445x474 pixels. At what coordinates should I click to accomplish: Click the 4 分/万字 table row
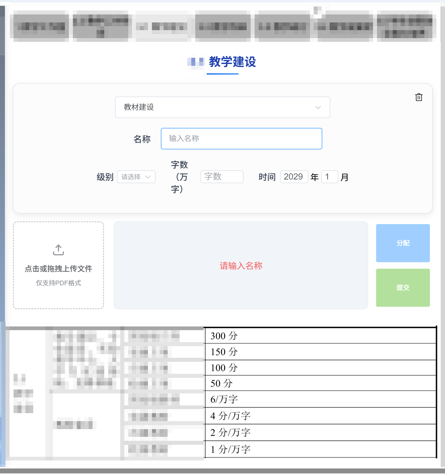(x=320, y=416)
